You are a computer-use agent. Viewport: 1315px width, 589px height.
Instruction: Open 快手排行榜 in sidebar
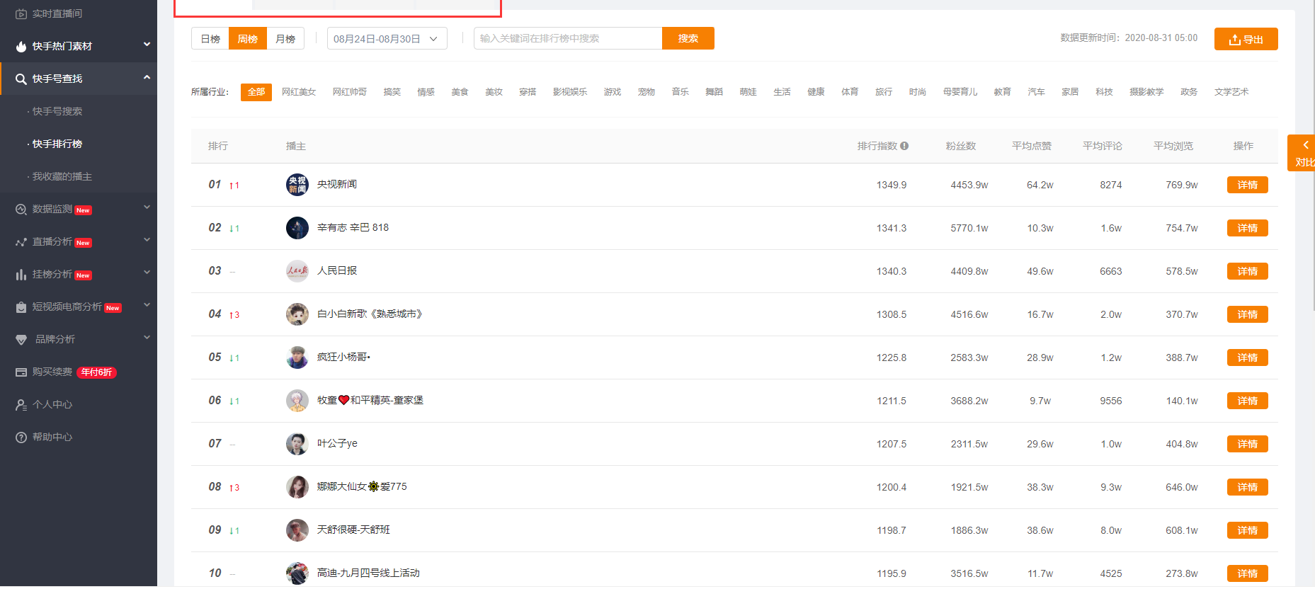[57, 144]
